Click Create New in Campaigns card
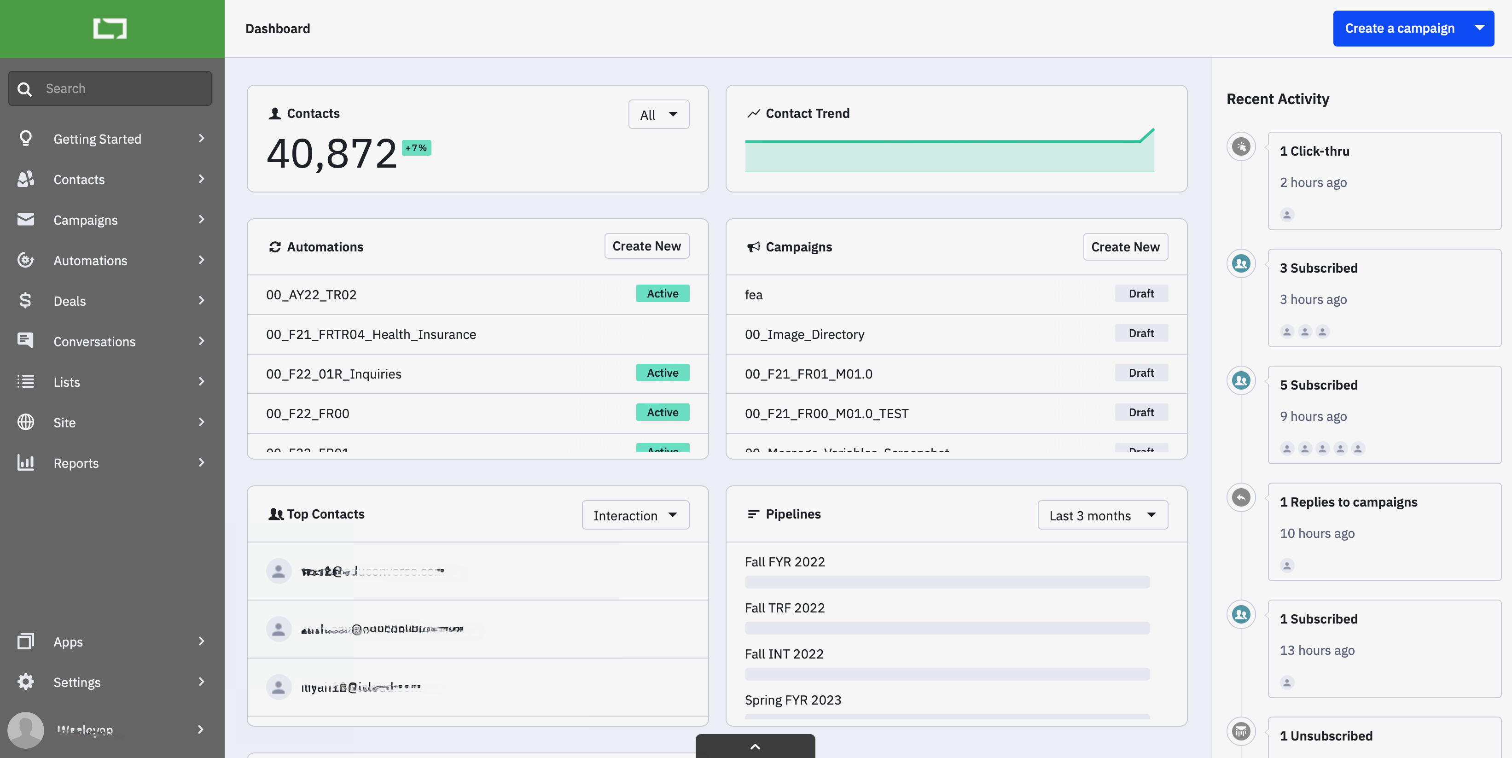The image size is (1512, 758). 1125,246
